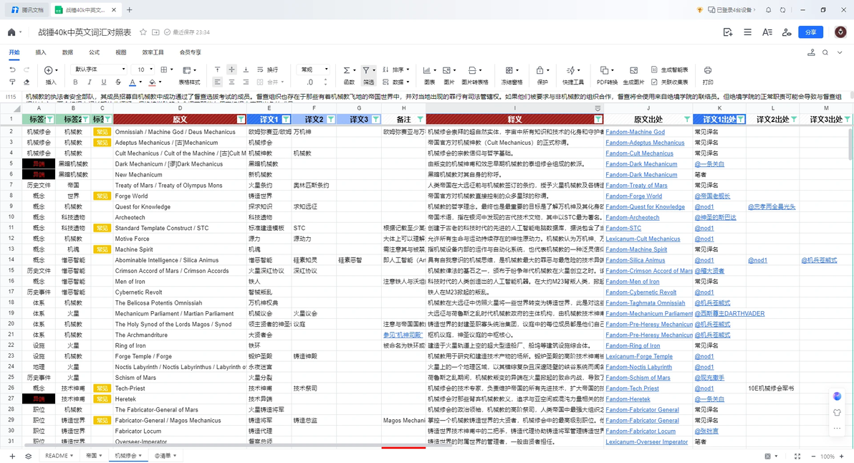
Task: Click the insert chart icon
Action: point(426,70)
